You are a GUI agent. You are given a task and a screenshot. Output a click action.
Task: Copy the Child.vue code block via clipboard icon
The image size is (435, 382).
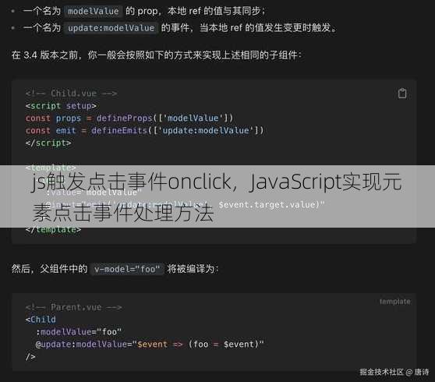402,94
